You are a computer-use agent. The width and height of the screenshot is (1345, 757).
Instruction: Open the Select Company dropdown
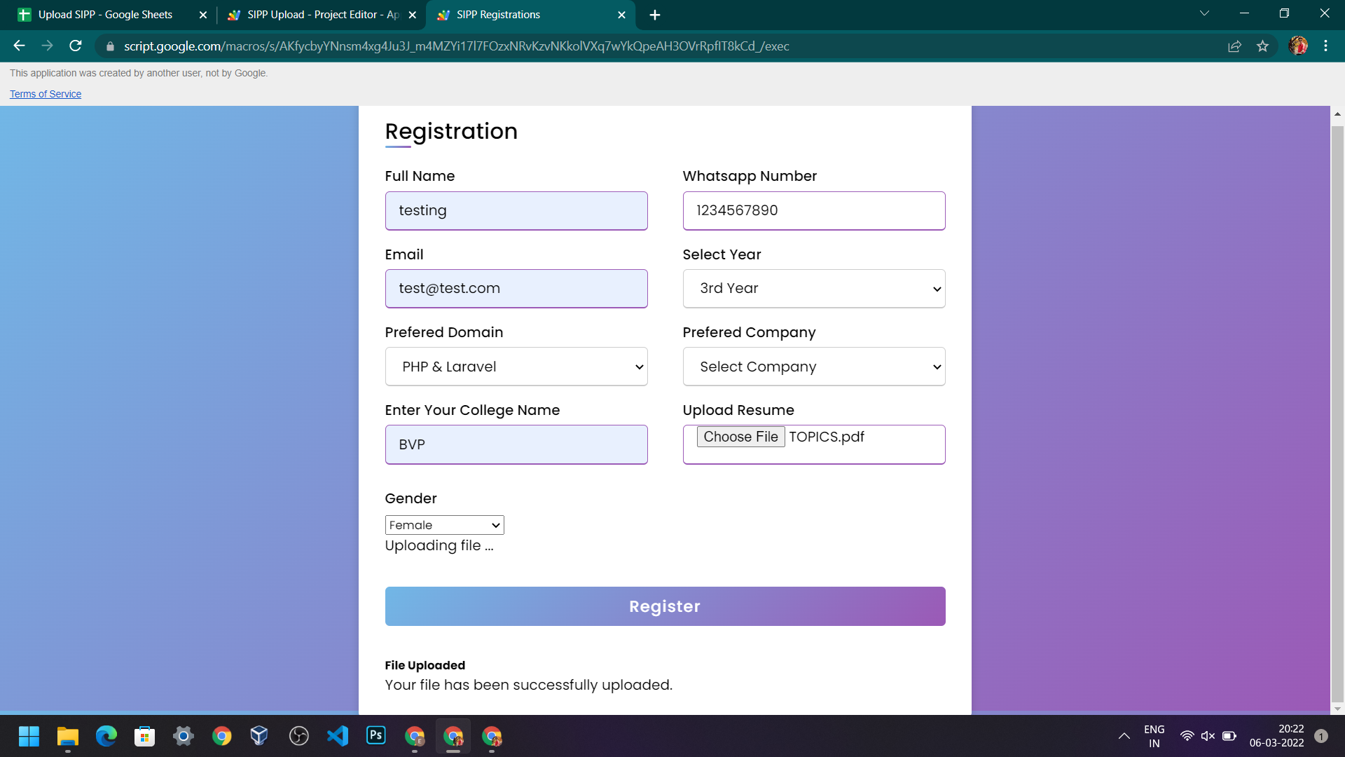[813, 367]
